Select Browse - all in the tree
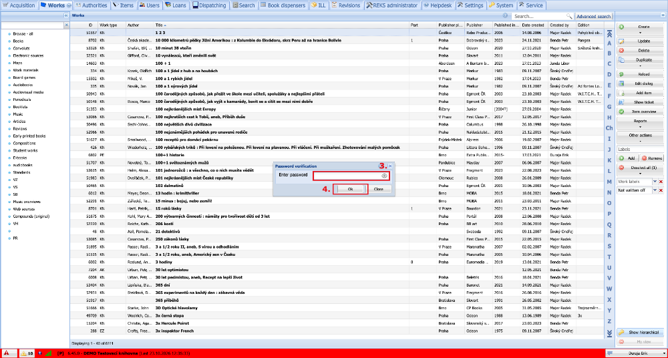This screenshot has height=358, width=668. coord(23,33)
